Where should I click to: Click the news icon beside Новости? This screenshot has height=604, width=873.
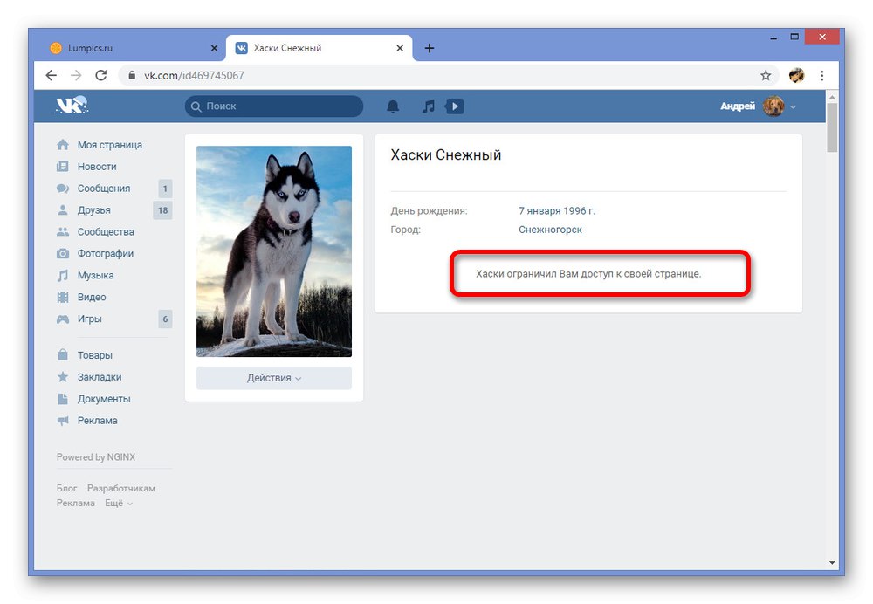(x=63, y=167)
